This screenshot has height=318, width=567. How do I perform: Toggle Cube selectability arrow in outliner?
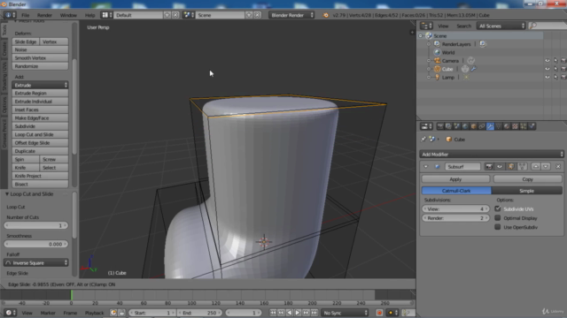pos(555,69)
